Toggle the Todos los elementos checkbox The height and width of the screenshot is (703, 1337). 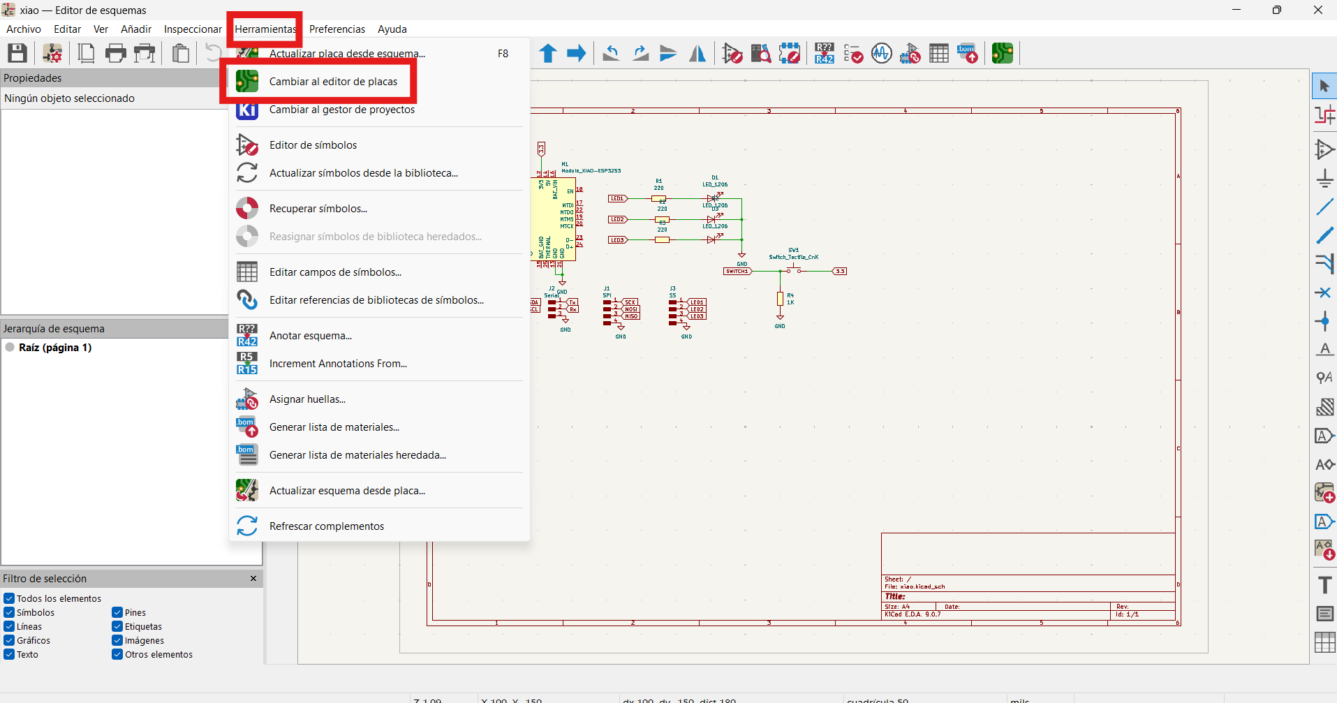(x=9, y=598)
